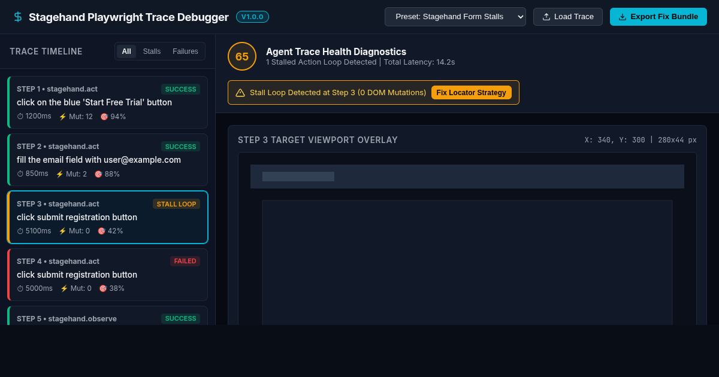Click the clock icon beside 850ms
719x377 pixels.
click(x=20, y=174)
